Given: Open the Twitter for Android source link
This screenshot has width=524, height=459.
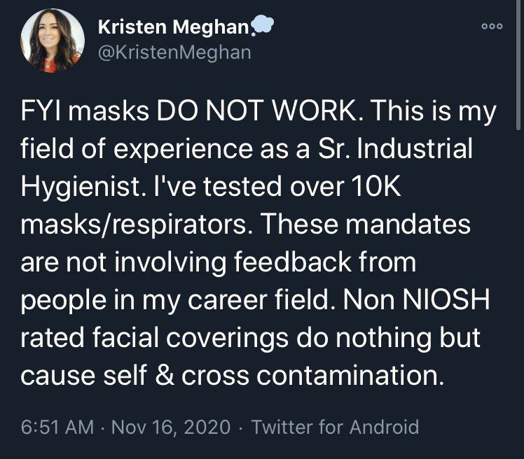Looking at the screenshot, I should [334, 427].
